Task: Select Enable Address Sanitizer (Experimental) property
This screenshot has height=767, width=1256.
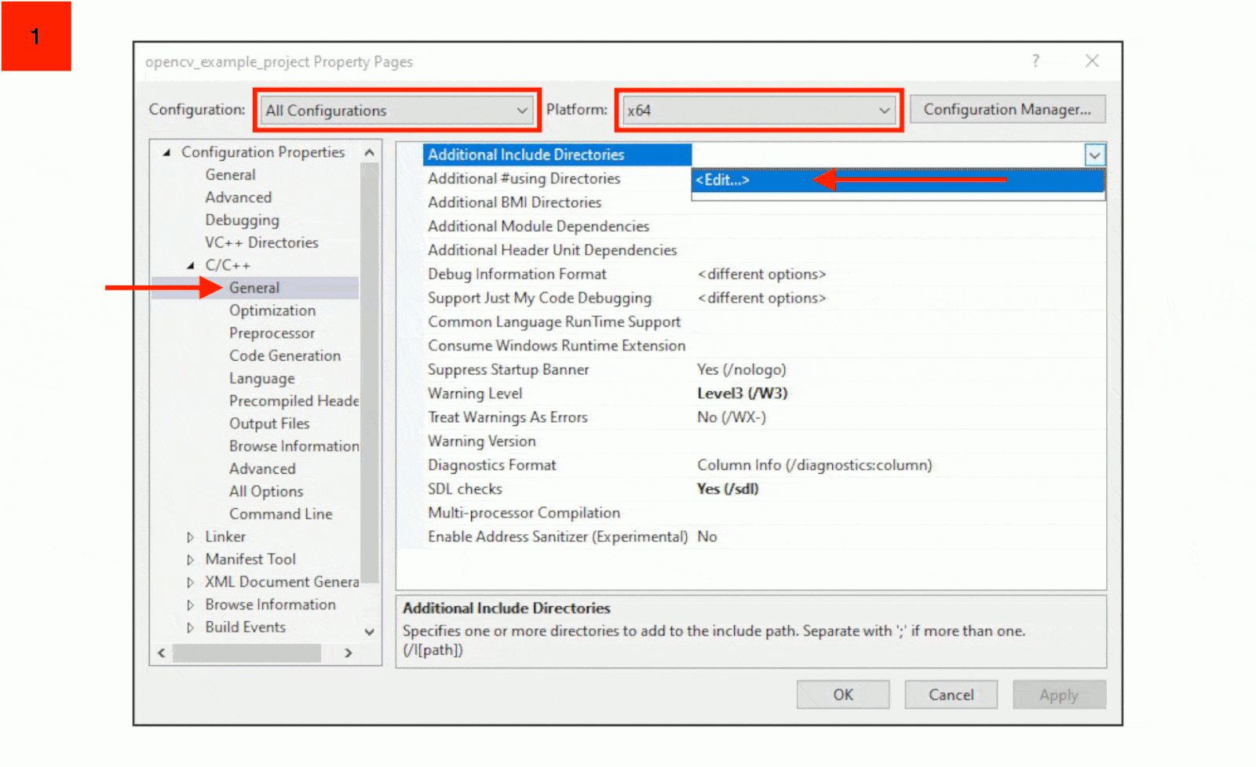Action: click(557, 537)
